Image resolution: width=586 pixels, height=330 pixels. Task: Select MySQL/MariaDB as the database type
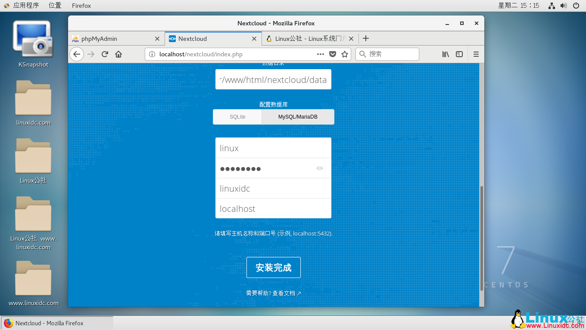click(297, 116)
